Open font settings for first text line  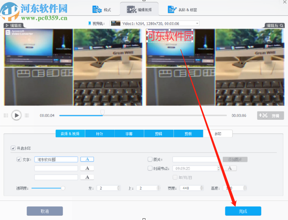click(87, 159)
